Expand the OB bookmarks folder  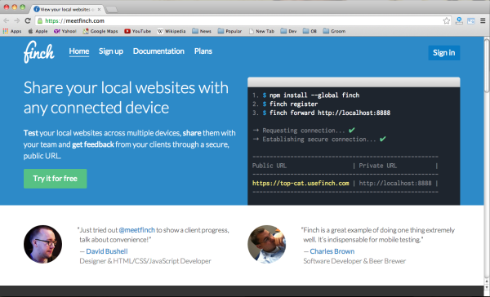310,31
